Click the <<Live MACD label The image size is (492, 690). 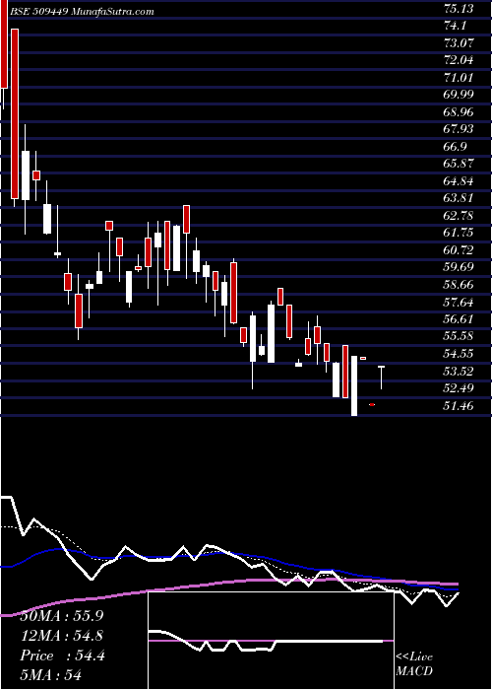click(414, 664)
